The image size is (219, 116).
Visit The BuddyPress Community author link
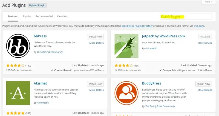click(x=160, y=106)
